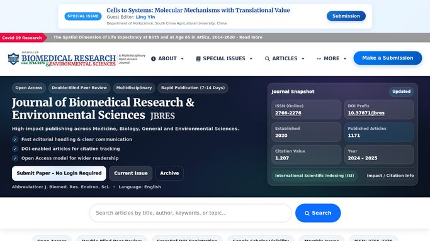The image size is (430, 241).
Task: Select the Covid-19 Research tab label
Action: pos(22,38)
